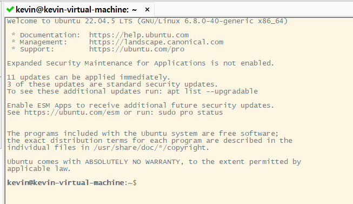Click the green connected checkmark icon
Image resolution: width=353 pixels, height=204 pixels.
(10, 9)
